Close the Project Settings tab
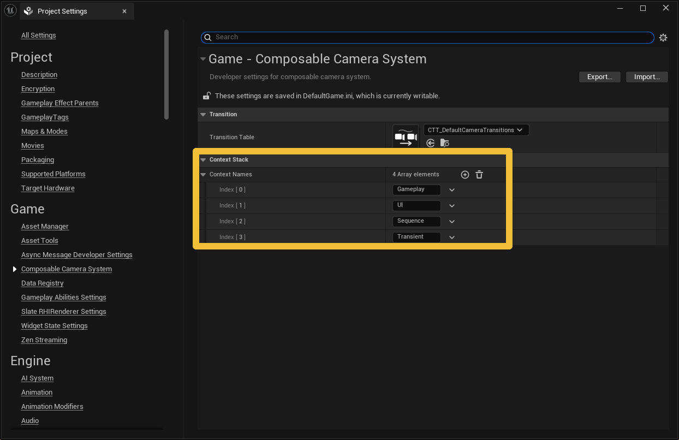This screenshot has width=679, height=440. click(x=124, y=11)
